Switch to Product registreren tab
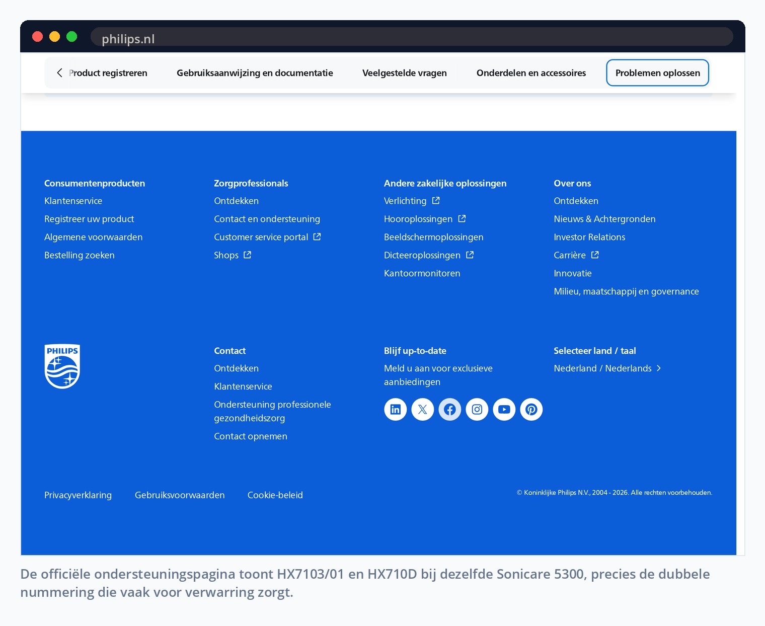Screen dimensions: 765x626 (108, 73)
